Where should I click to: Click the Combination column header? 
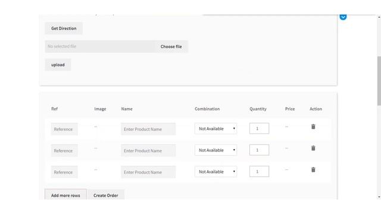click(207, 109)
